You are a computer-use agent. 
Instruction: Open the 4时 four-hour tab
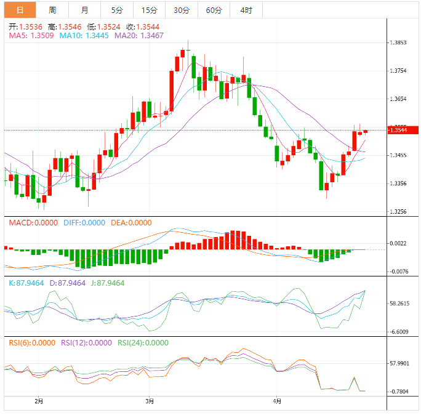(x=246, y=10)
